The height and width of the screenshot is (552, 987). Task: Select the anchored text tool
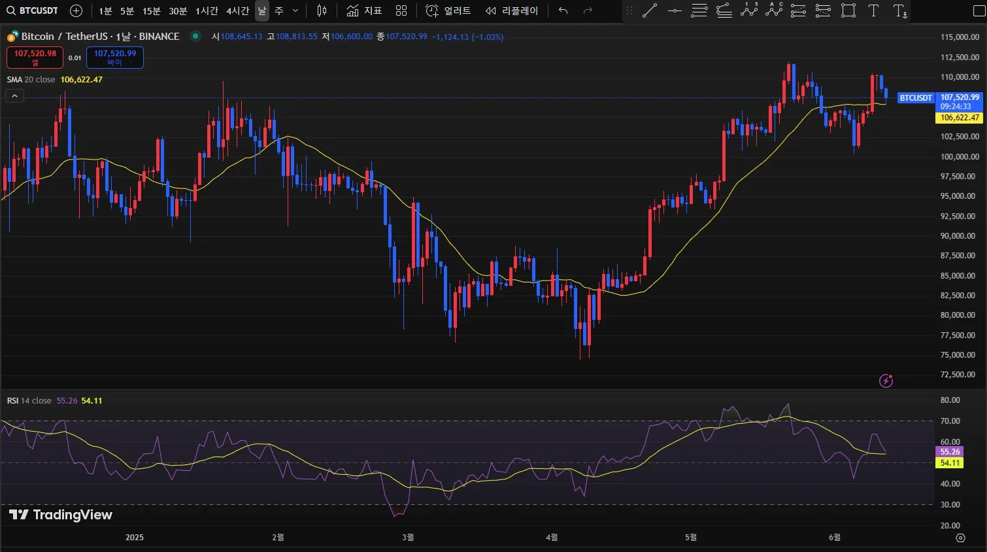900,10
